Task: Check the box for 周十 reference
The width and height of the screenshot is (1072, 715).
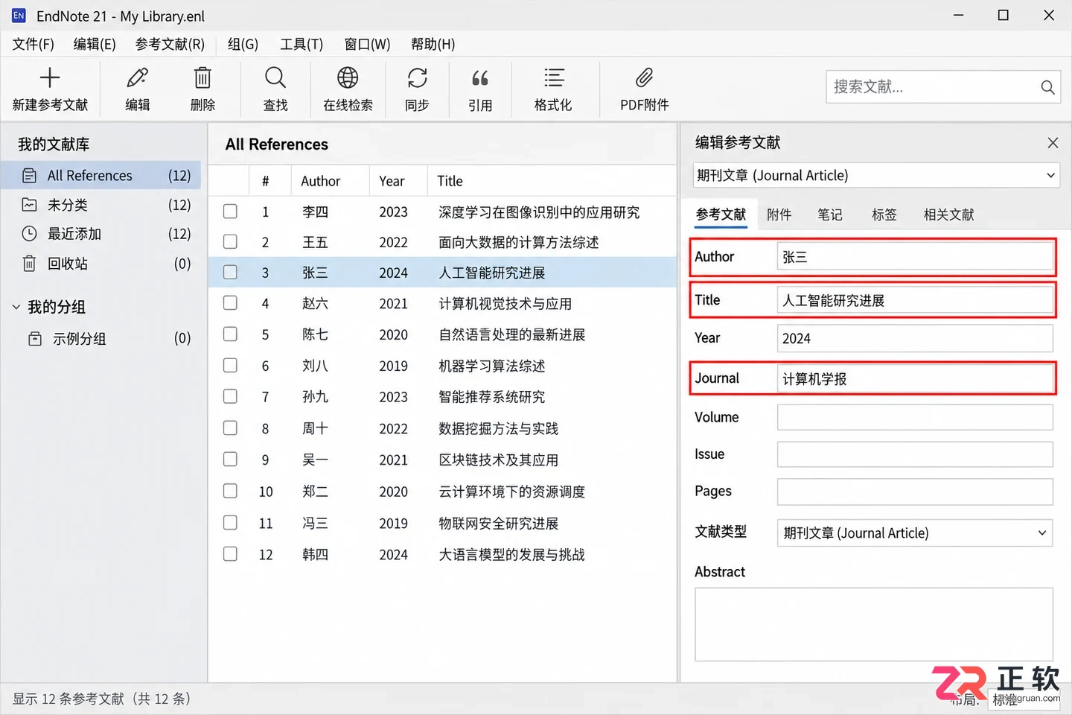Action: (x=231, y=428)
